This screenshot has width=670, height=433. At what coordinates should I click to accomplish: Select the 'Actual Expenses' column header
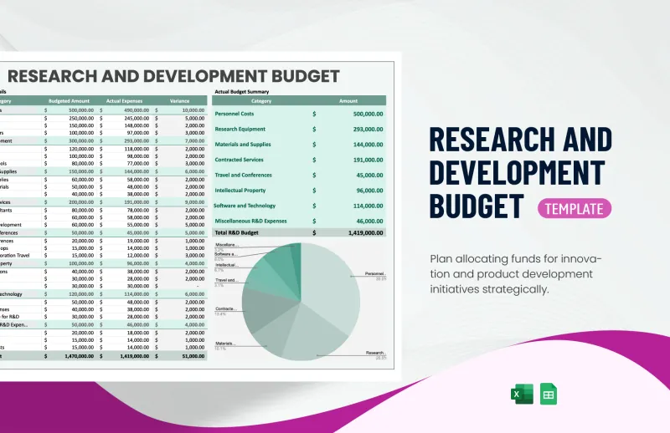coord(124,101)
